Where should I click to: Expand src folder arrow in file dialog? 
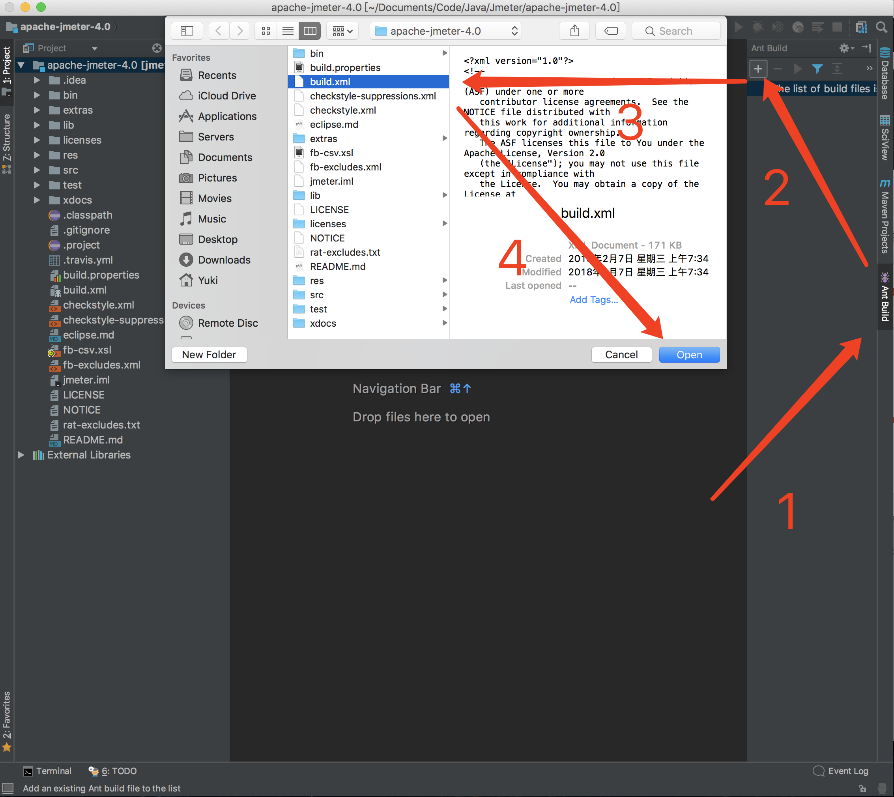tap(444, 295)
